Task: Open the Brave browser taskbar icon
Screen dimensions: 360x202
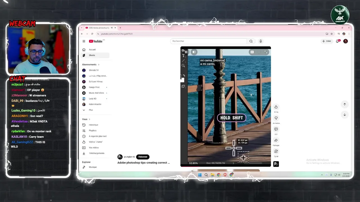Action: [x=225, y=175]
